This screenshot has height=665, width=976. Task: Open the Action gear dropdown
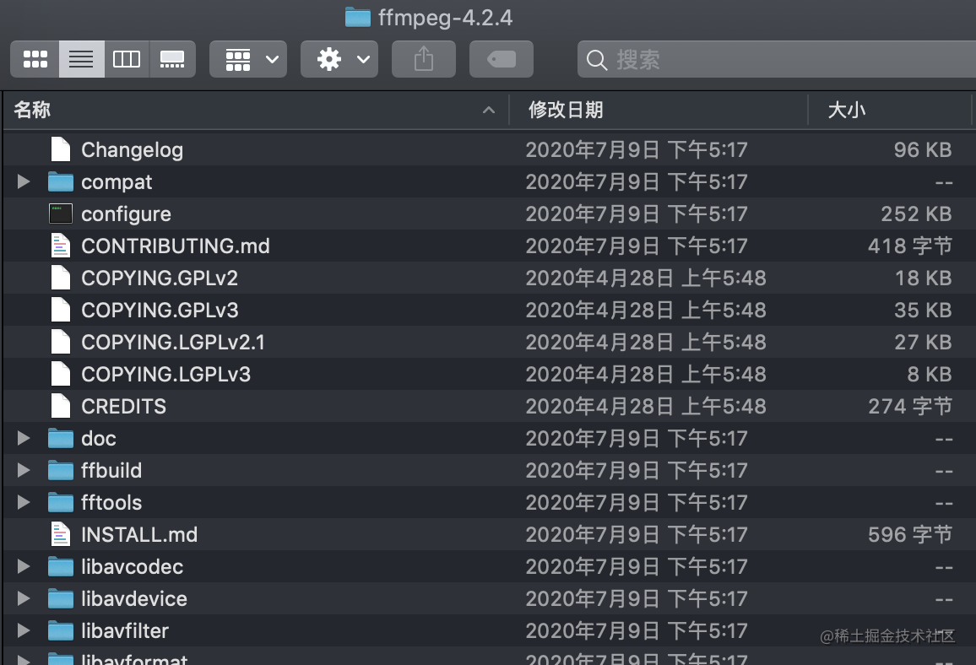(x=339, y=59)
